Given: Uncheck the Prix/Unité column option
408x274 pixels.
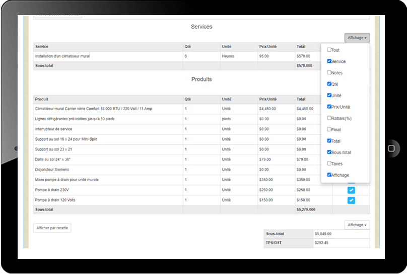Looking at the screenshot, I should point(329,107).
